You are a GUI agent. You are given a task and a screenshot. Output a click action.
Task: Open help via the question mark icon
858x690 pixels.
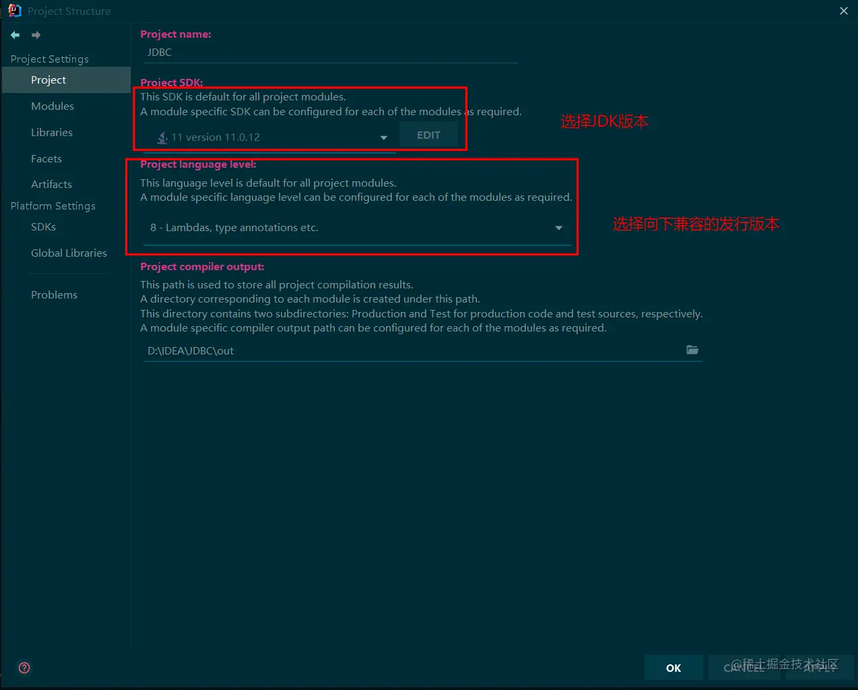(24, 668)
